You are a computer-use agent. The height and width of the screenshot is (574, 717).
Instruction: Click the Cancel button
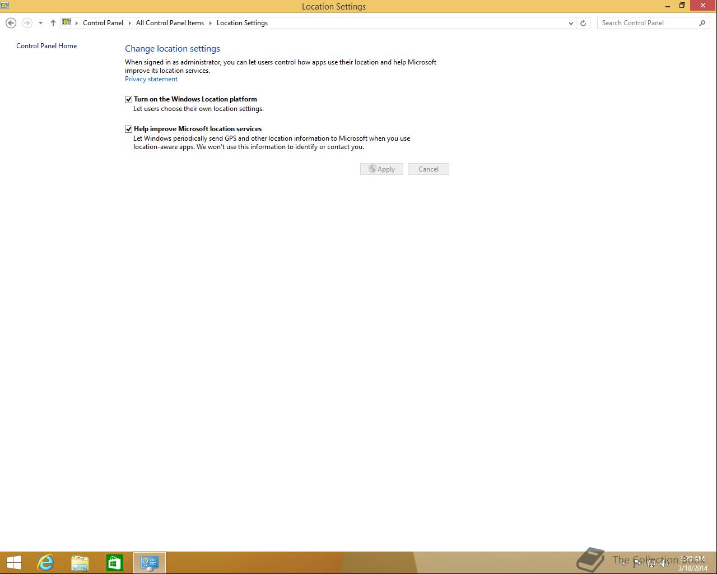[429, 169]
